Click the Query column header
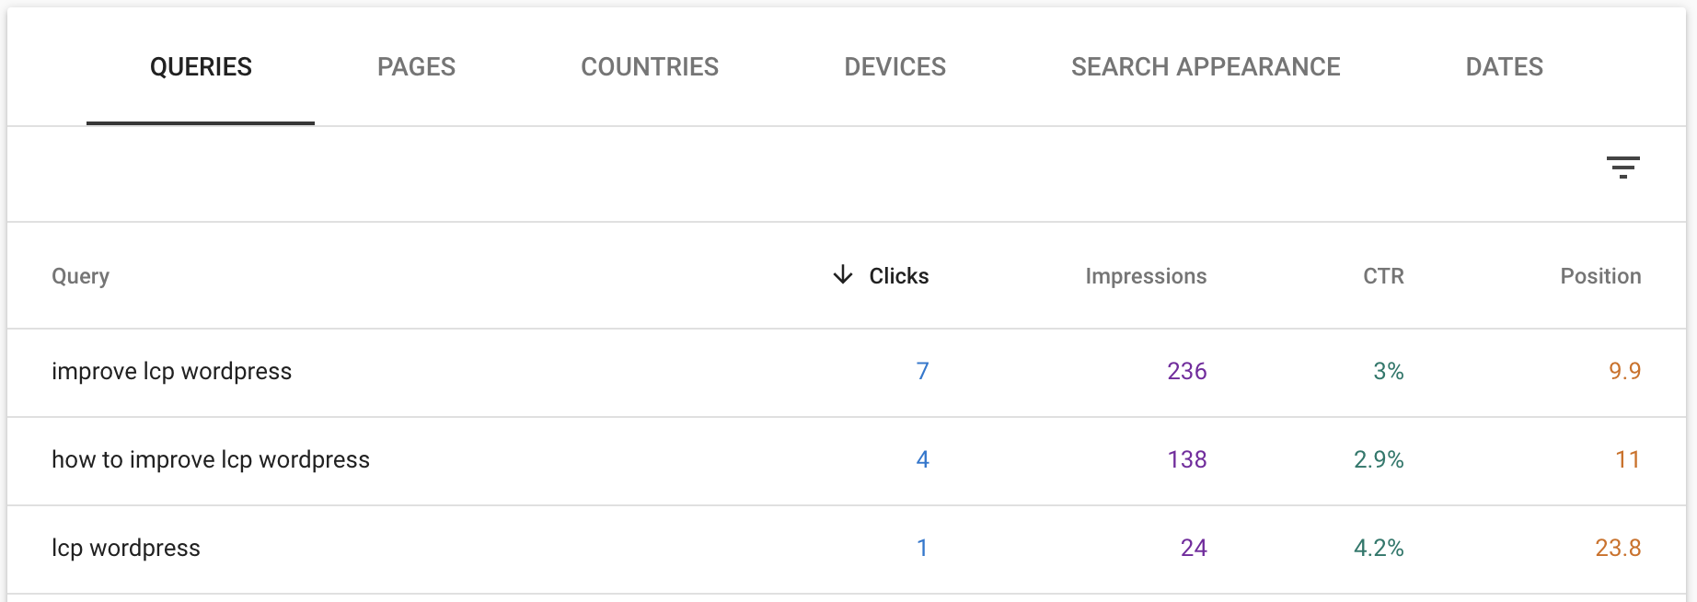Viewport: 1697px width, 602px height. pyautogui.click(x=80, y=276)
